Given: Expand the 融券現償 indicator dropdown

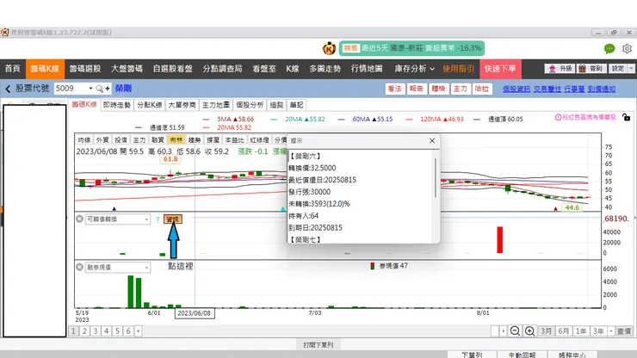Looking at the screenshot, I should tap(146, 268).
